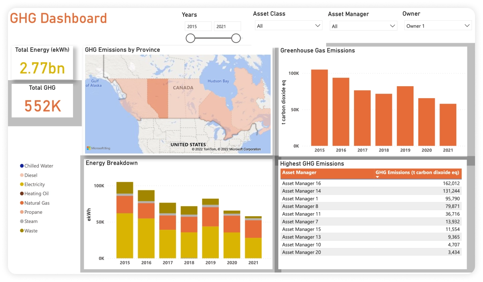The height and width of the screenshot is (282, 483).
Task: Click the Steam legend color dot
Action: pyautogui.click(x=22, y=221)
